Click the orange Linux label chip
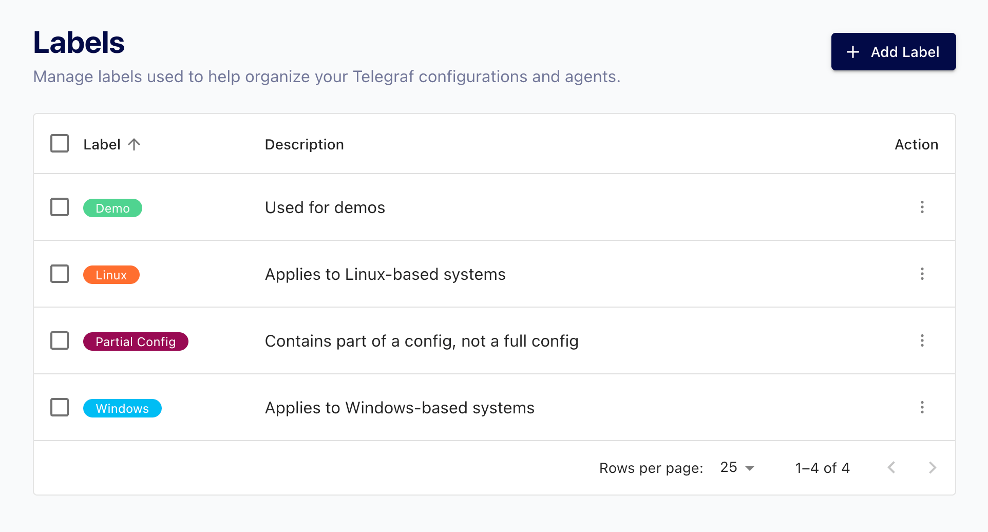 (111, 275)
